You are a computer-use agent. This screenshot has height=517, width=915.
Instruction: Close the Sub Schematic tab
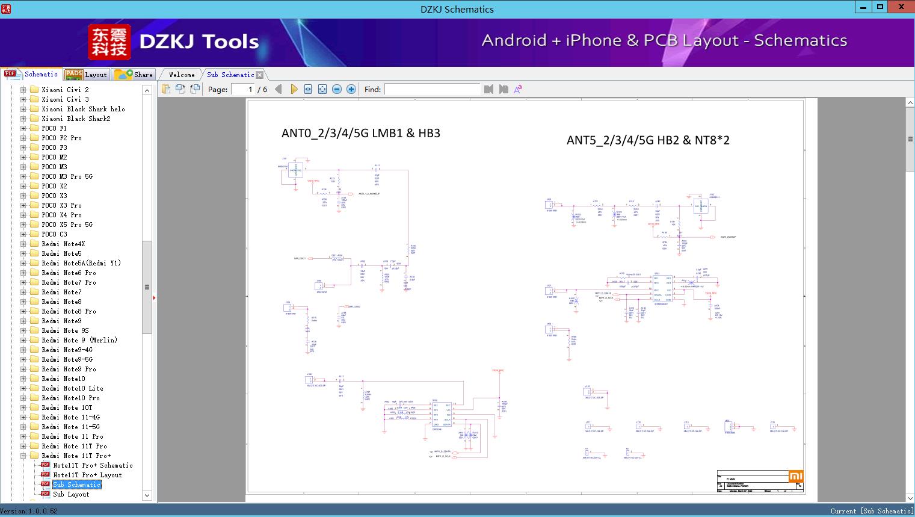[x=259, y=75]
